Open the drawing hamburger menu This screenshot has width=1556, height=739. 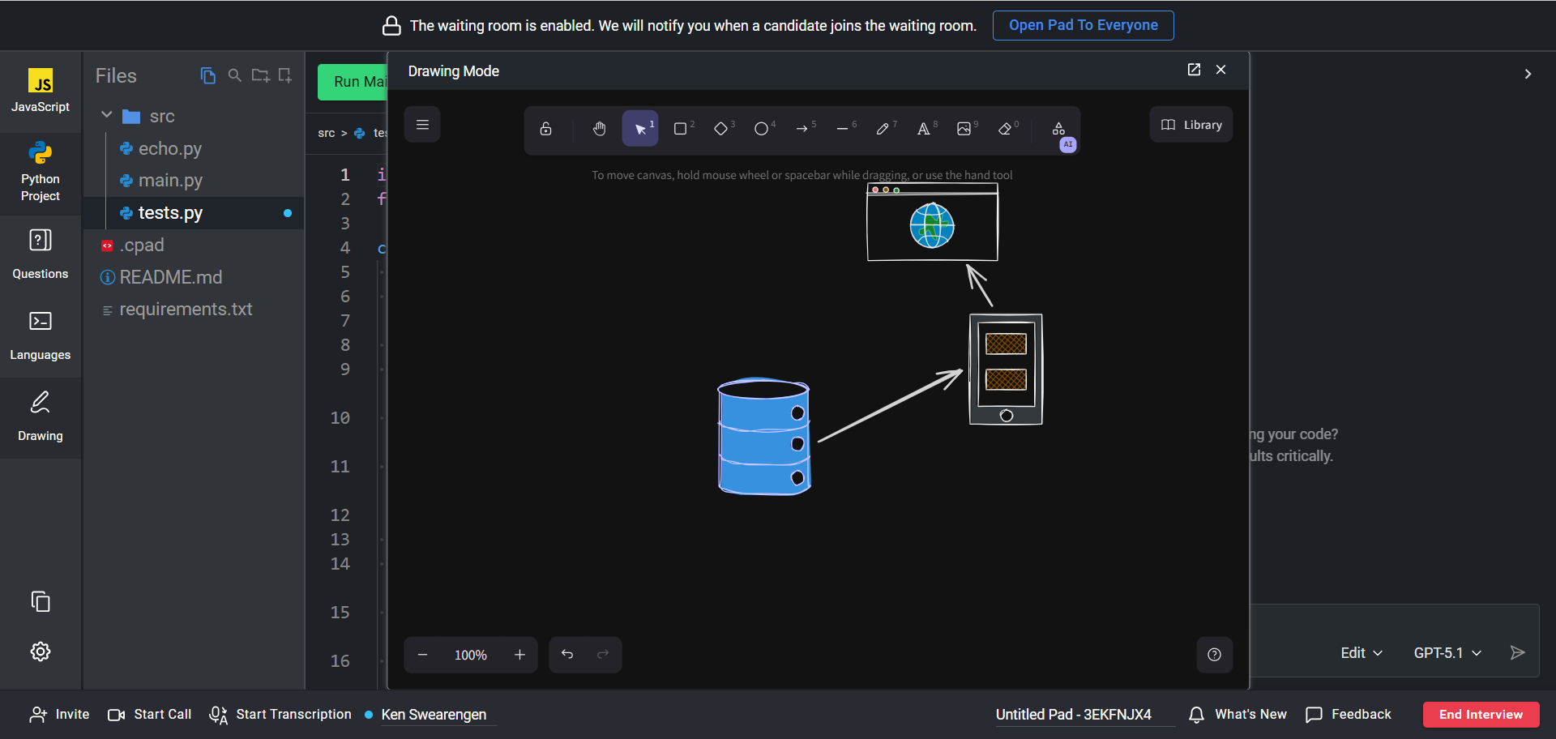pyautogui.click(x=422, y=125)
